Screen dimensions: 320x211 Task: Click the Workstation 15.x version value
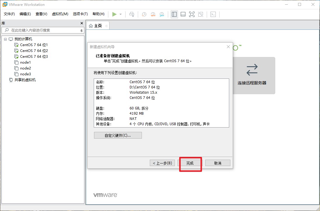click(143, 93)
